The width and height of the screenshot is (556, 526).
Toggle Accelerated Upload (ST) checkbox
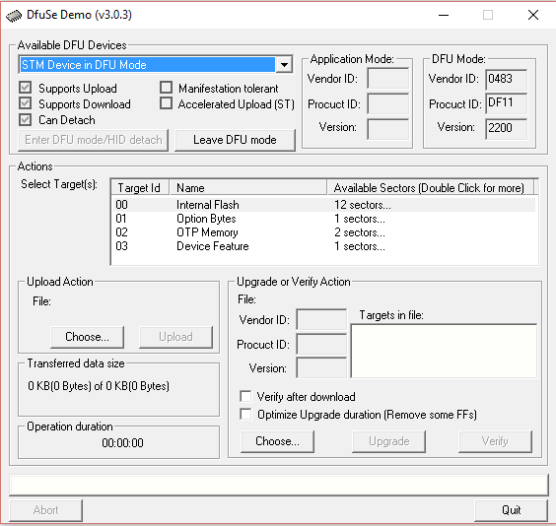click(166, 103)
